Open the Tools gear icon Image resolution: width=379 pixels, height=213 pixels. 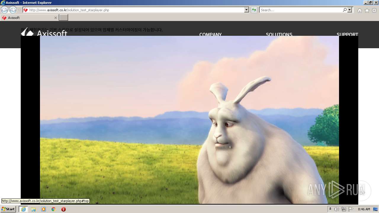pos(374,10)
